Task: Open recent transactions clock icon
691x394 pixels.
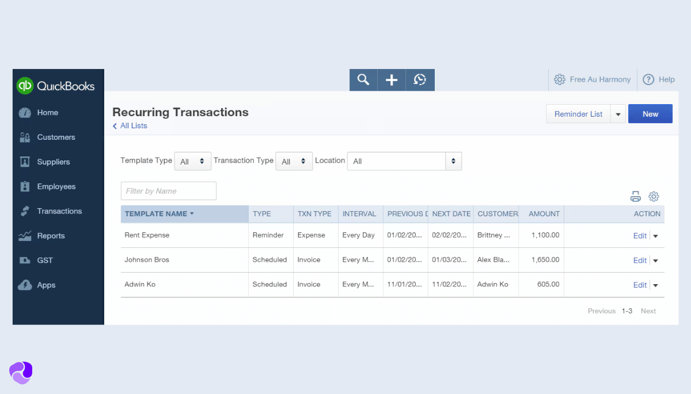Action: coord(420,80)
